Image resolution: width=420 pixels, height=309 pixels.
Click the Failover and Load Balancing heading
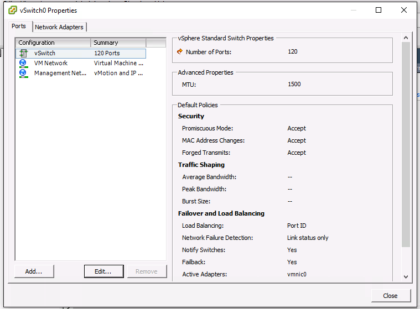coord(221,213)
